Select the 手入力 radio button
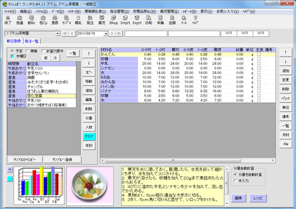 click(x=235, y=181)
